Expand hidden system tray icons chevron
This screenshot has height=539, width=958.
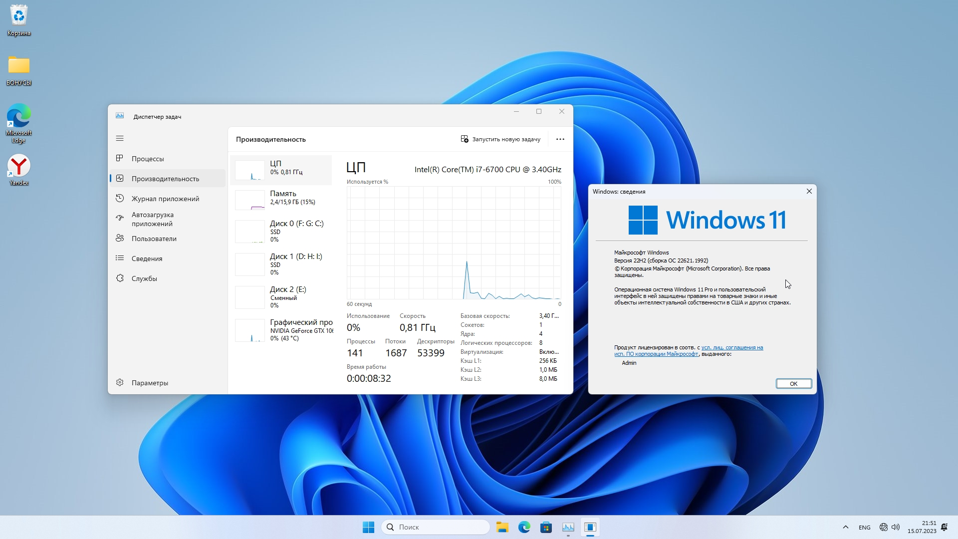845,527
